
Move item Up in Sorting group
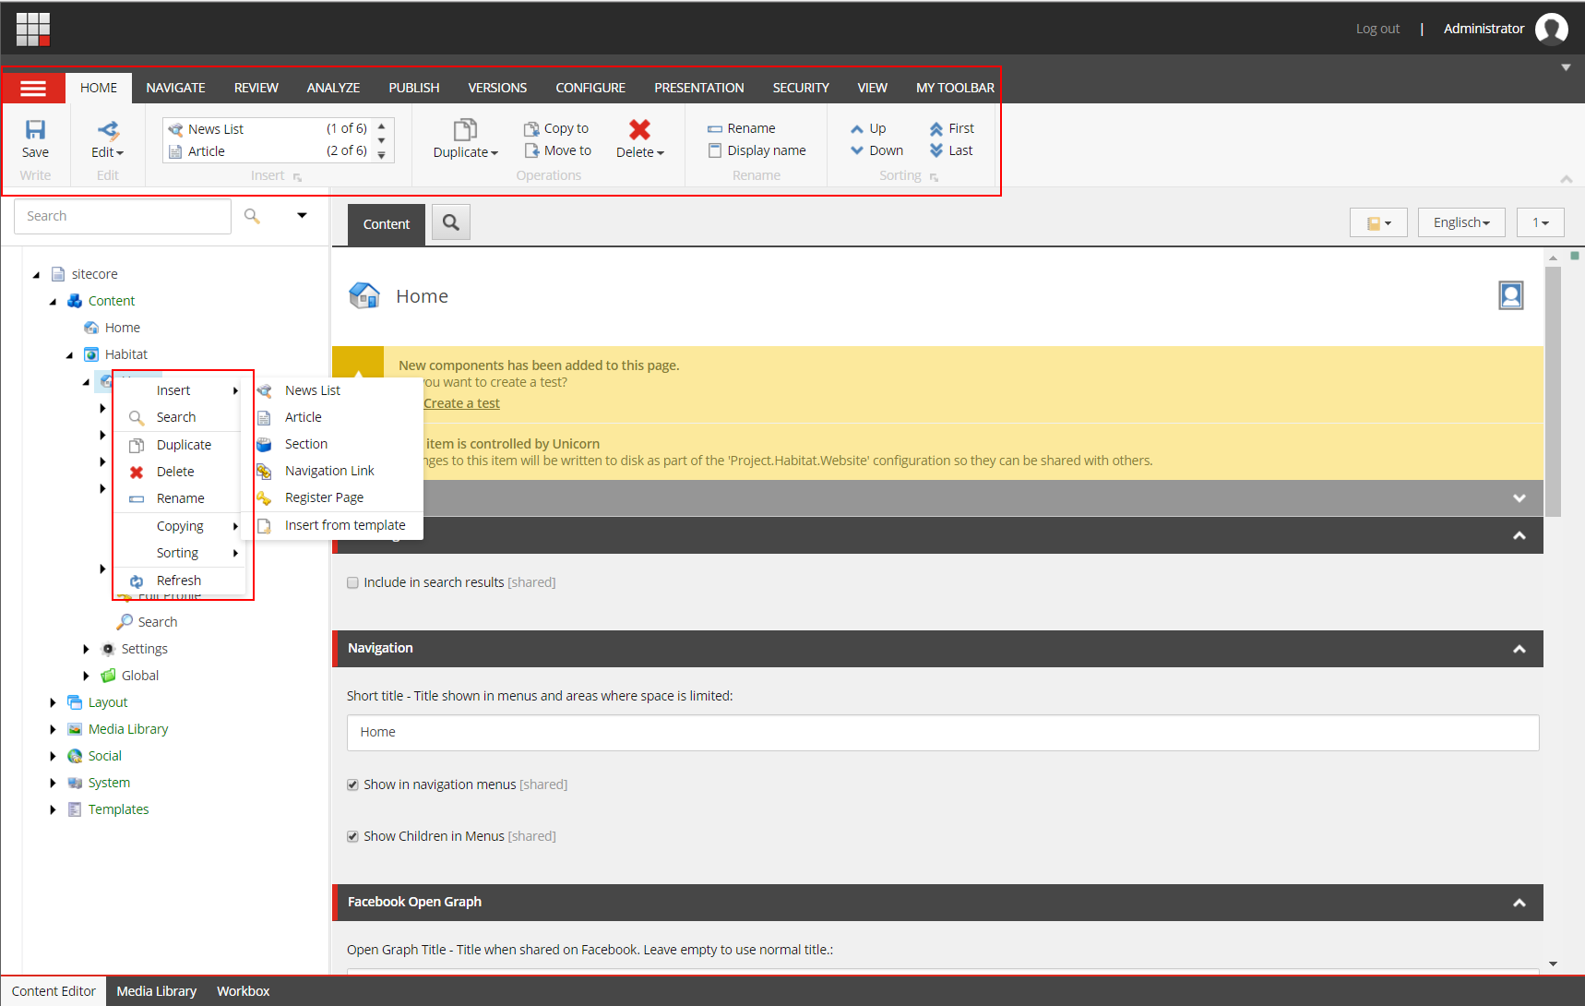point(868,128)
